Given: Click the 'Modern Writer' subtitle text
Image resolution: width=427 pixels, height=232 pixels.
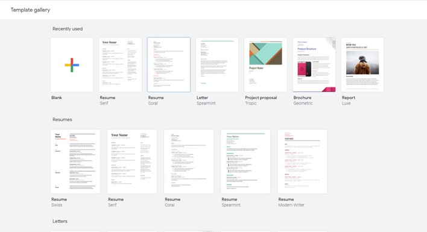Looking at the screenshot, I should 291,205.
